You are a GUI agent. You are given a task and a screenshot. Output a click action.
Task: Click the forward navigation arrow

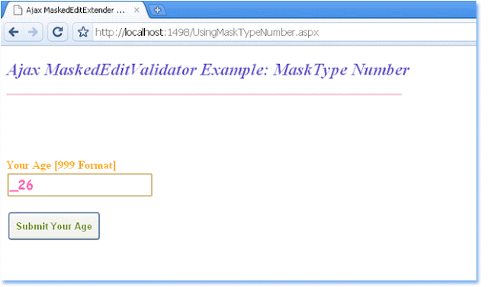click(33, 32)
